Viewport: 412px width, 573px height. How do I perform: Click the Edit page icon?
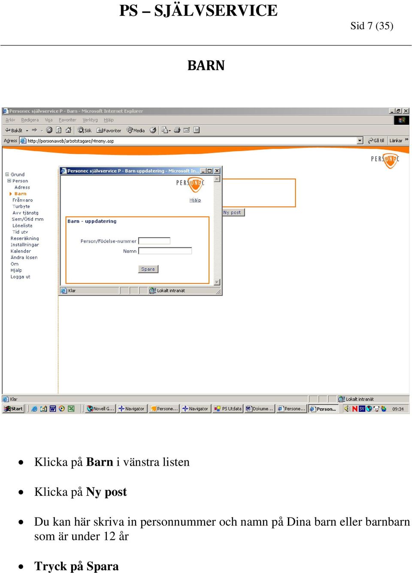click(187, 130)
